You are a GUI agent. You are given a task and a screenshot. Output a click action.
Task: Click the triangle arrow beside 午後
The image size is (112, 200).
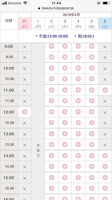tap(37, 36)
